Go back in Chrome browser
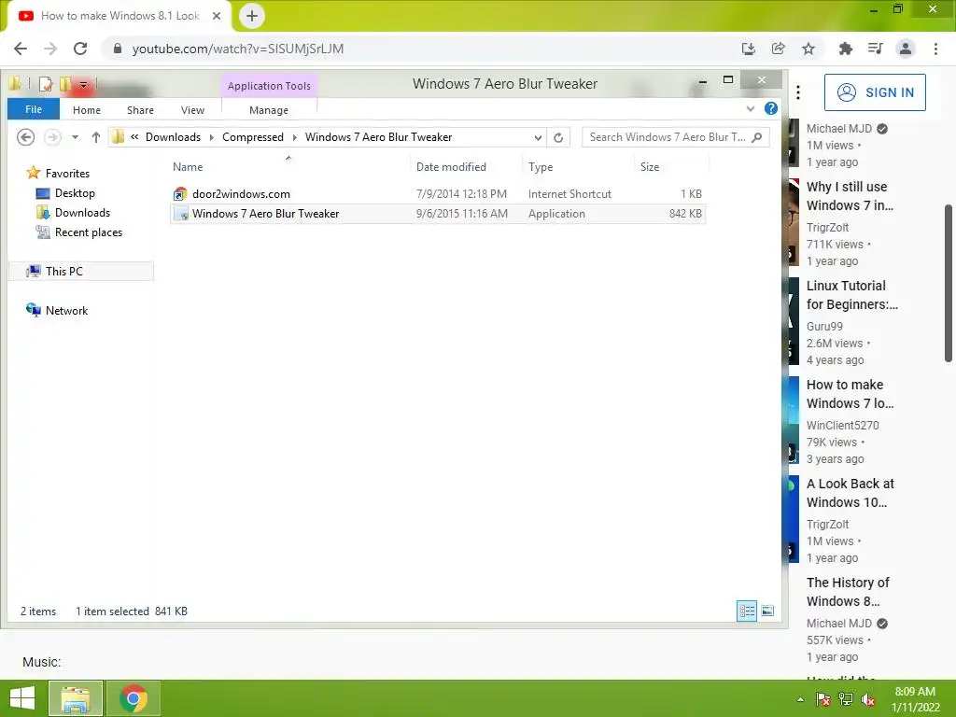The height and width of the screenshot is (717, 956). pos(21,49)
